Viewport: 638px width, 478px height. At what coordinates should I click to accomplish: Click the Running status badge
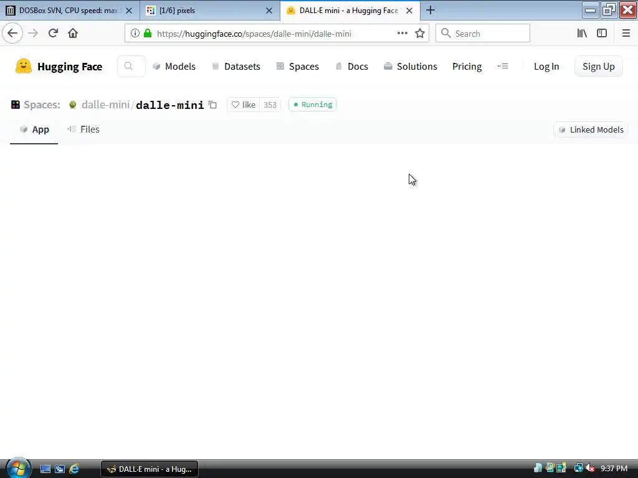pos(313,105)
